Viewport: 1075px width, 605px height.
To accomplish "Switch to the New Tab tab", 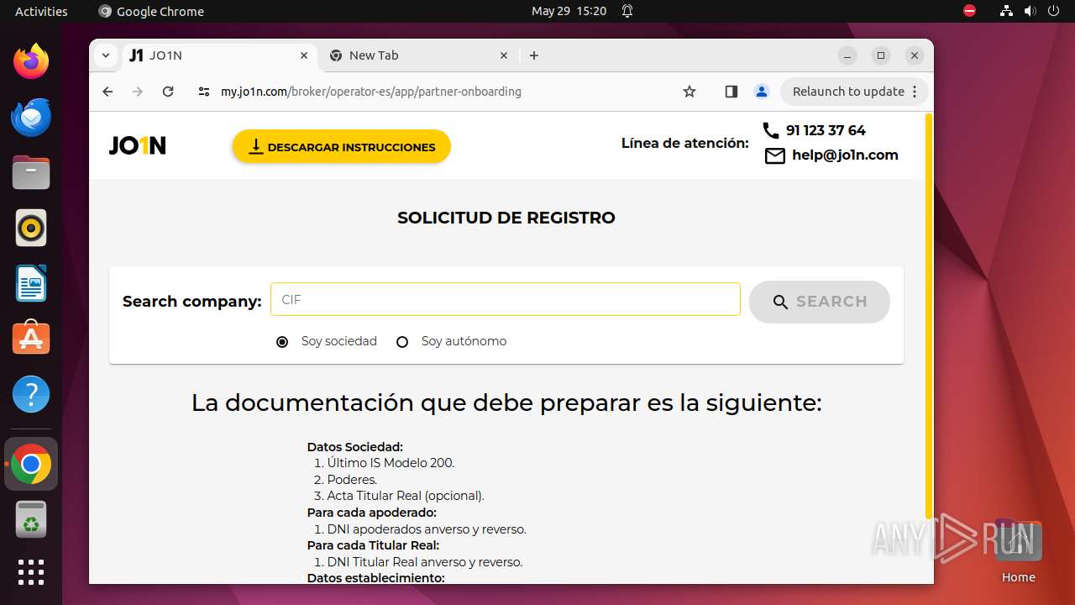I will pos(418,55).
